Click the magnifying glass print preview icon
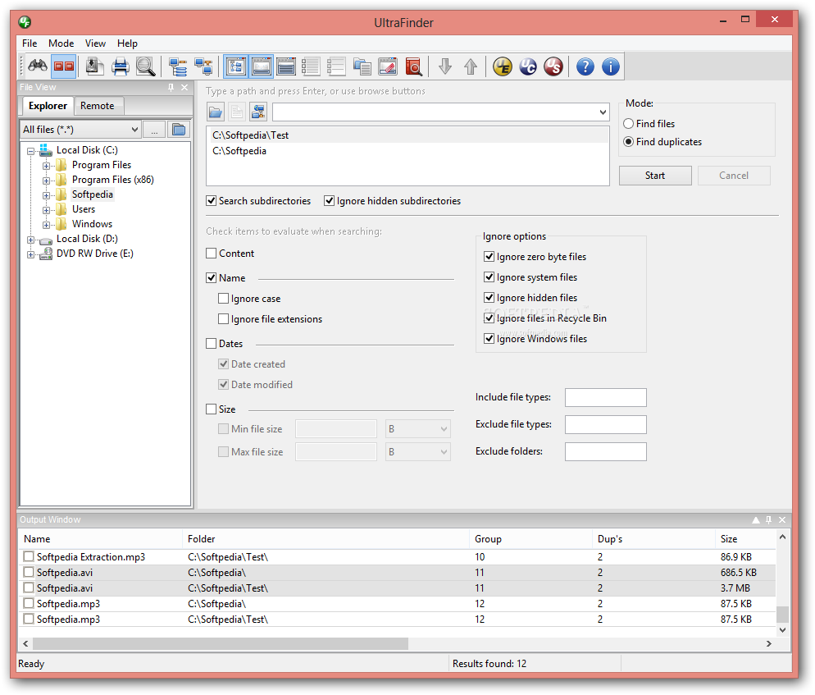 (x=146, y=66)
